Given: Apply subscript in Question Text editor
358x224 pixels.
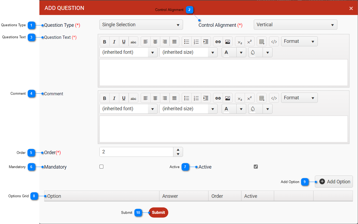Looking at the screenshot, I should tap(240, 41).
